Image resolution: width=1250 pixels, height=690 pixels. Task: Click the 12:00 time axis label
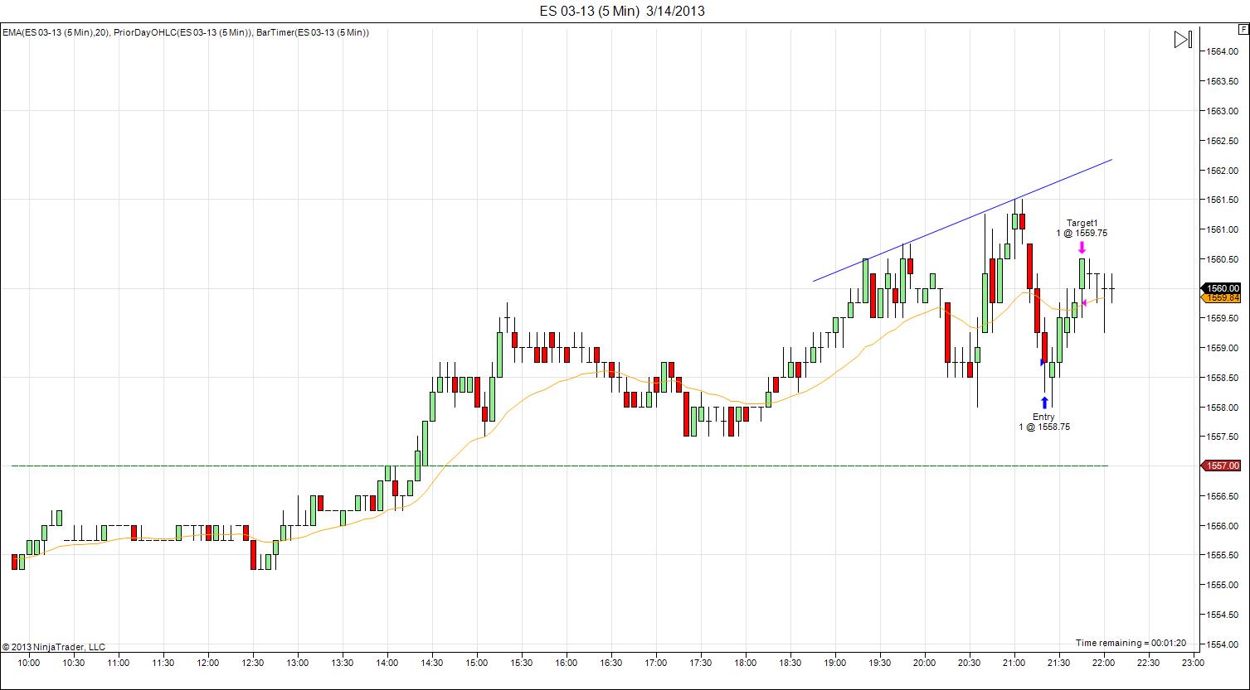pyautogui.click(x=208, y=663)
